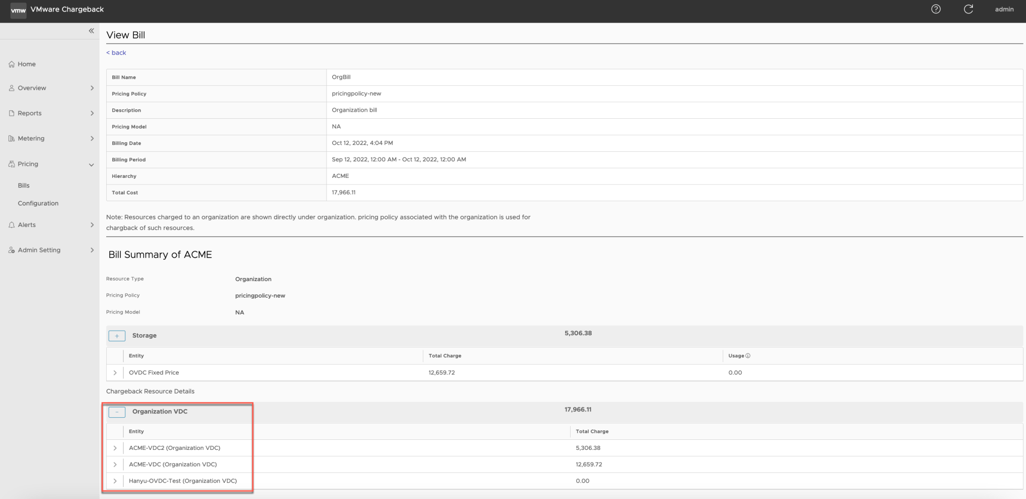This screenshot has width=1026, height=499.
Task: Expand the OVDC Fixed Price row
Action: 115,373
